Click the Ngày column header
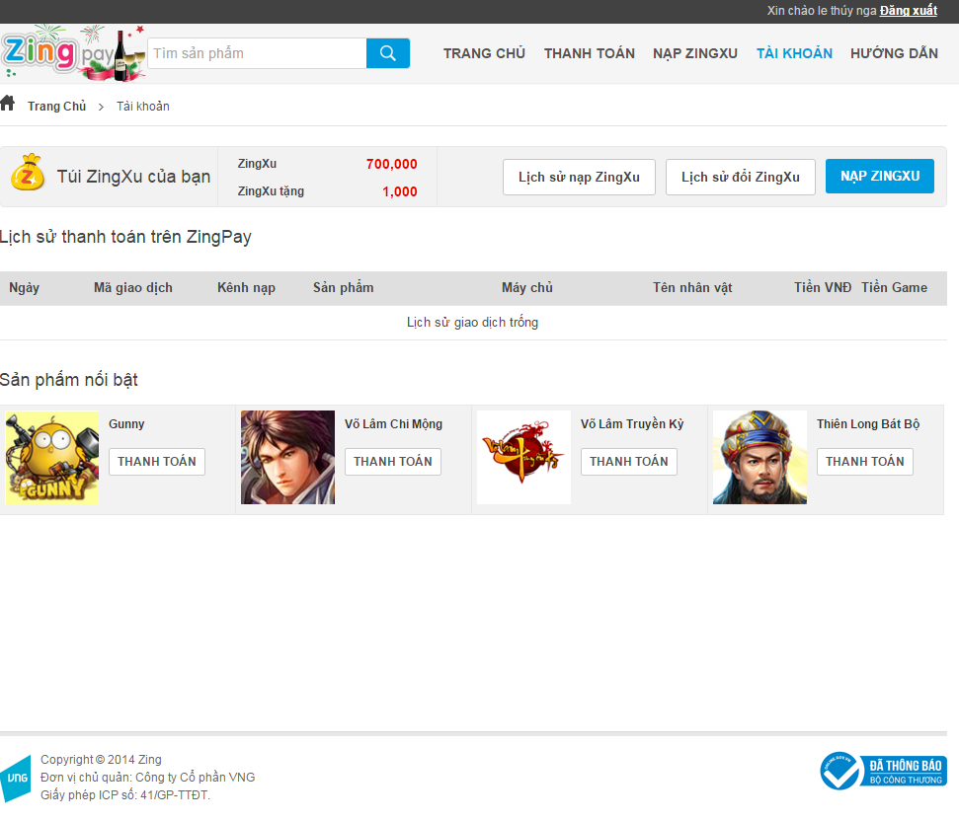 click(25, 288)
